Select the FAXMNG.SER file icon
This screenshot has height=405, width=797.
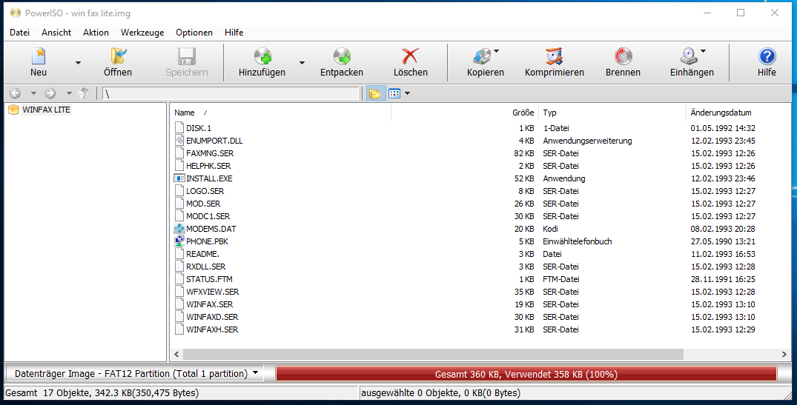pyautogui.click(x=179, y=153)
